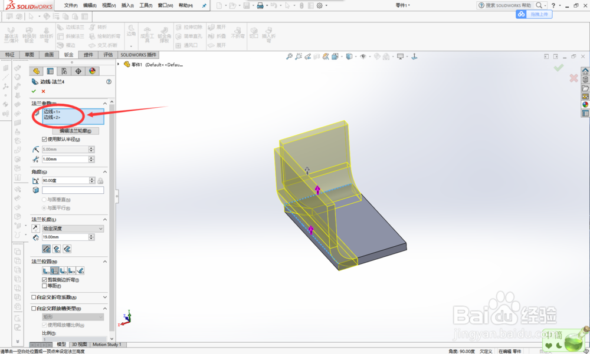Select tangent bend flange length icon
Screen dimensions: 590x354
pyautogui.click(x=67, y=249)
